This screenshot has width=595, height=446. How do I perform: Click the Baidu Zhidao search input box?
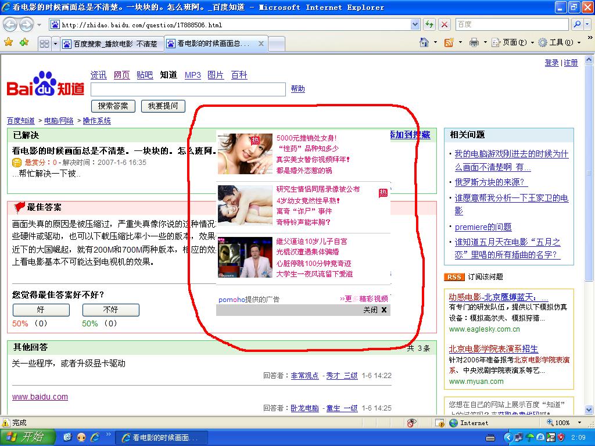point(188,89)
